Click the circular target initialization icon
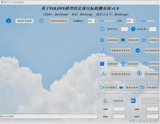This screenshot has width=160, height=124. click(41, 21)
